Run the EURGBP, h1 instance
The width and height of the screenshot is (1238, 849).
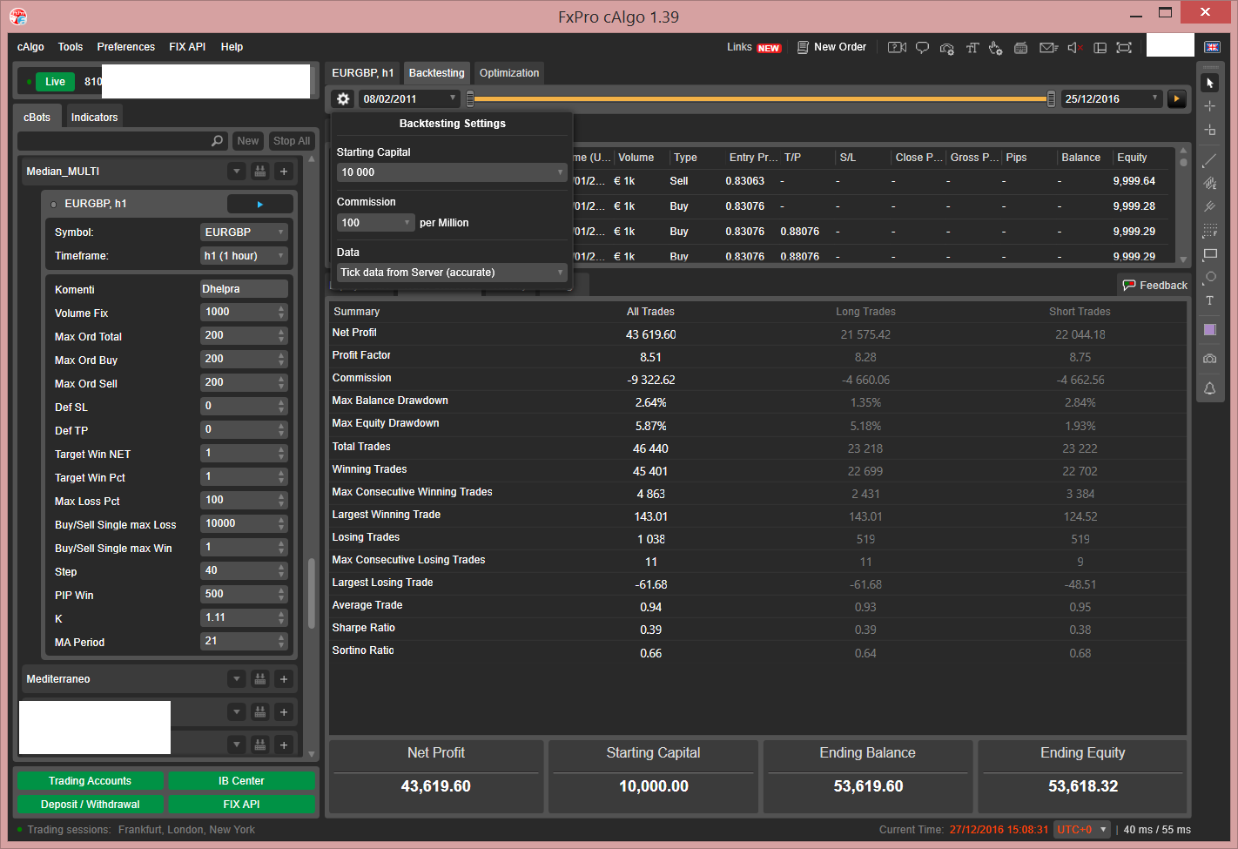click(259, 204)
